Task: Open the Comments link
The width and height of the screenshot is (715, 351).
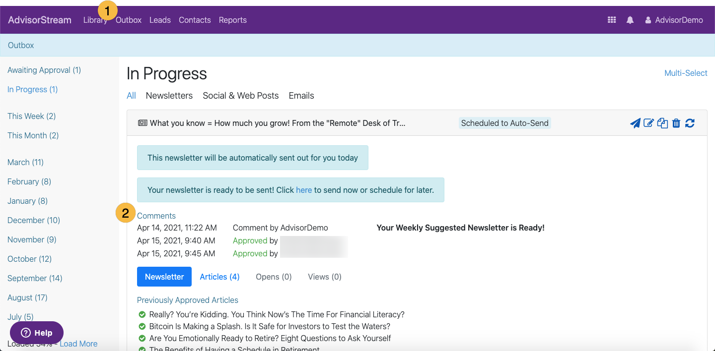Action: tap(156, 216)
